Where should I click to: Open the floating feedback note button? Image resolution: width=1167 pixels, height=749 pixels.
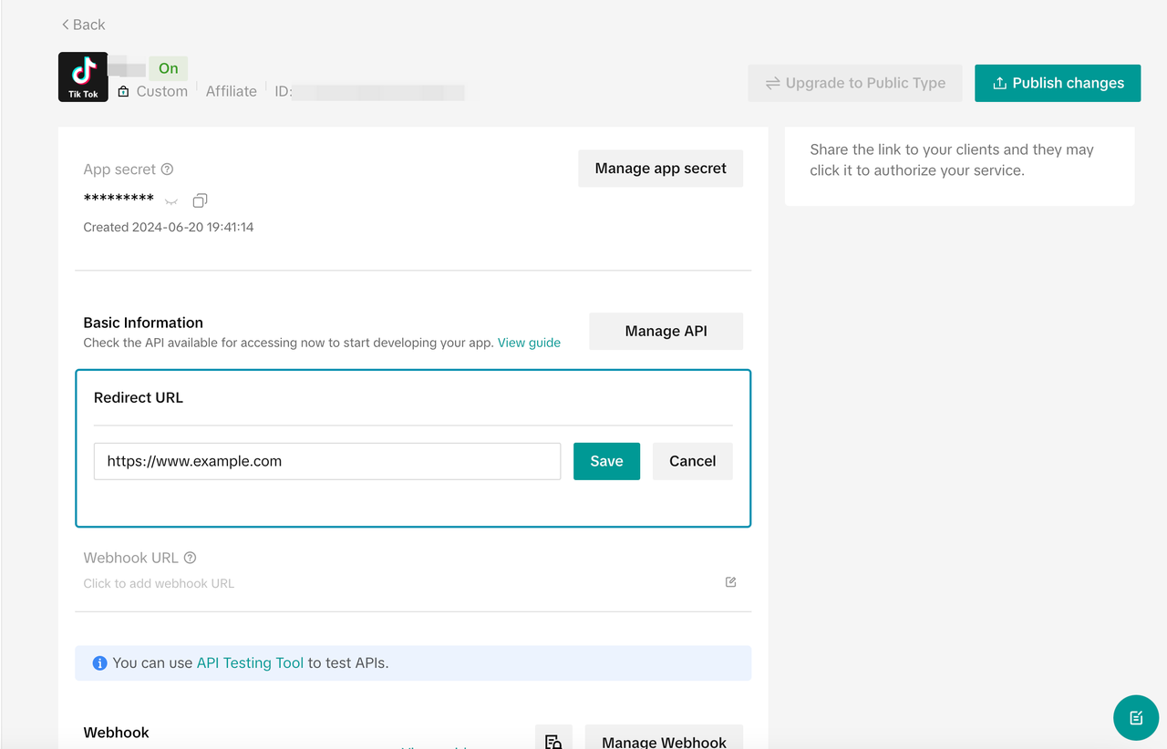(1135, 718)
